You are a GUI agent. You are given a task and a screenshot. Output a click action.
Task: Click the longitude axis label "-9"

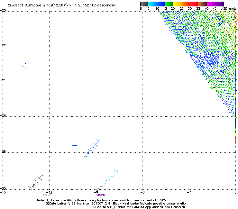96,192
